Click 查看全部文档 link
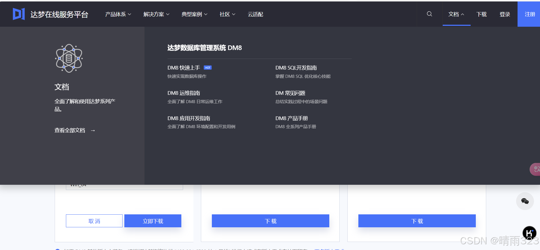This screenshot has width=540, height=250. 70,130
